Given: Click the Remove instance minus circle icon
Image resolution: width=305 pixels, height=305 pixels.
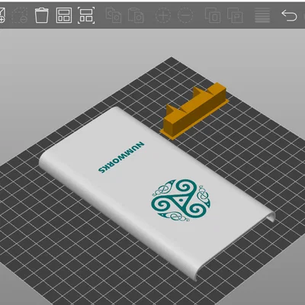Looking at the screenshot, I should point(185,15).
